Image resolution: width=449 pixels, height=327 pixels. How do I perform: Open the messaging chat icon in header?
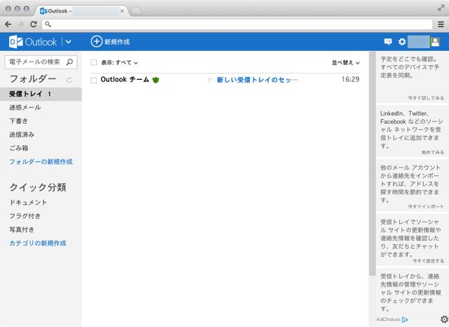coord(388,42)
